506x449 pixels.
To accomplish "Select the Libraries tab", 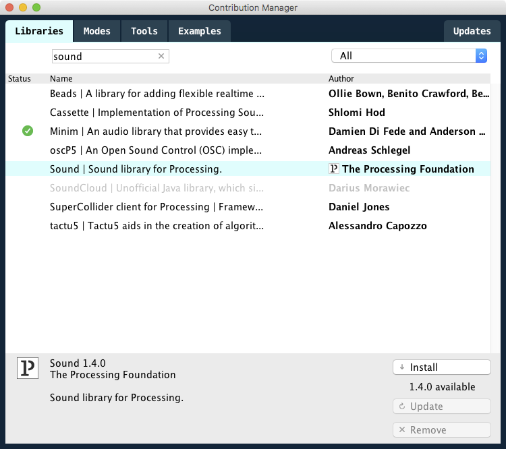I will coord(39,31).
